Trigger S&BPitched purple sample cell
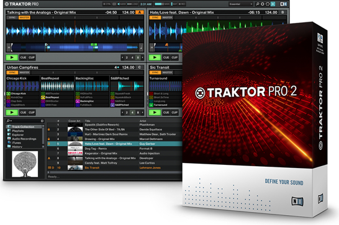339x225 pixels. coord(112,105)
